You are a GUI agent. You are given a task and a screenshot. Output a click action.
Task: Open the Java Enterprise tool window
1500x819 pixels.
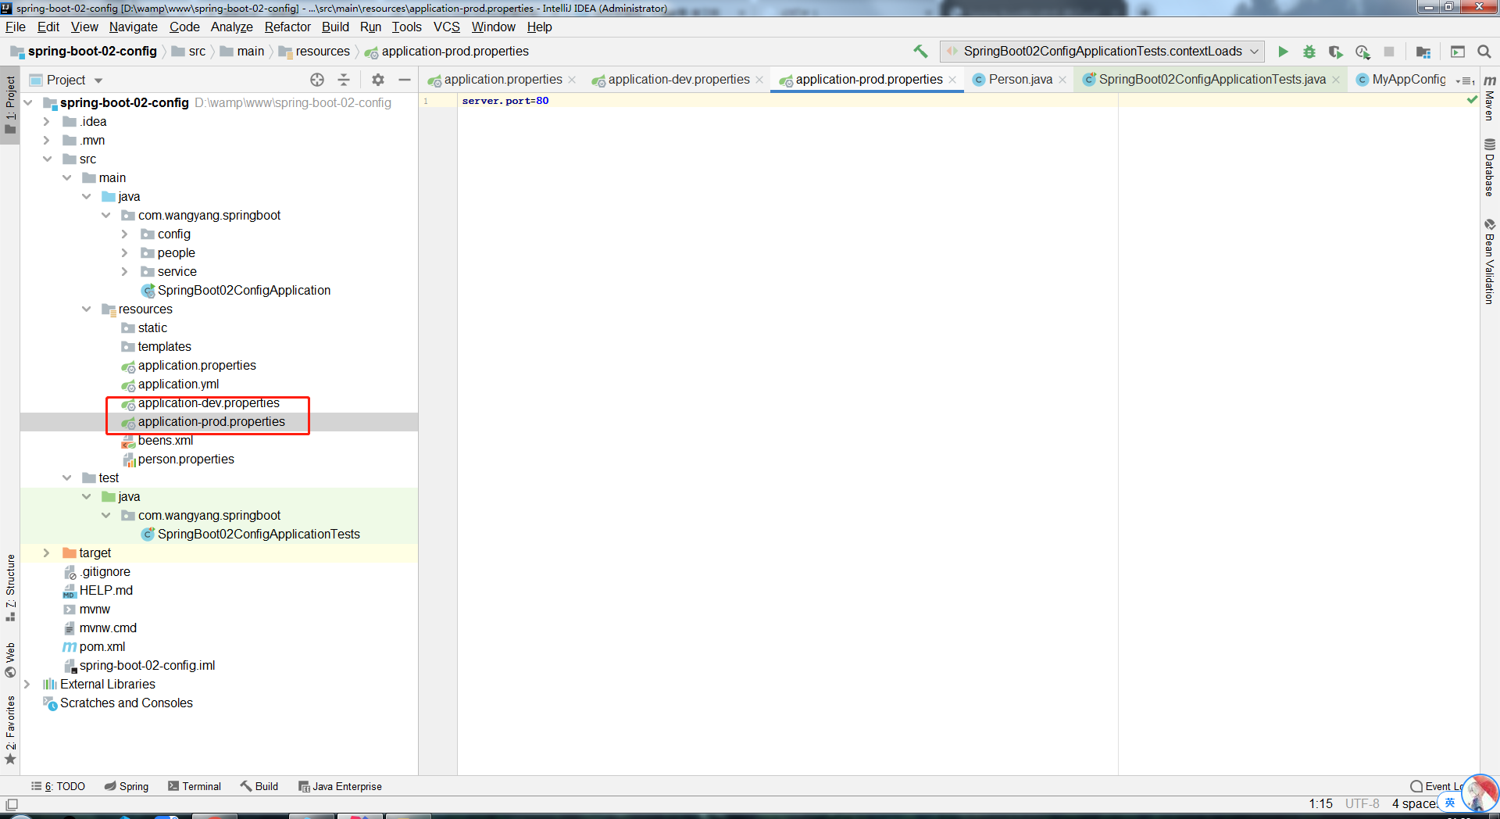[340, 786]
